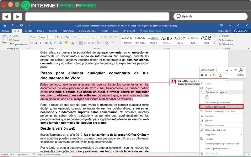Toggle bold (N) in the ribbon Fuente group
This screenshot has width=251, height=157.
click(32, 43)
